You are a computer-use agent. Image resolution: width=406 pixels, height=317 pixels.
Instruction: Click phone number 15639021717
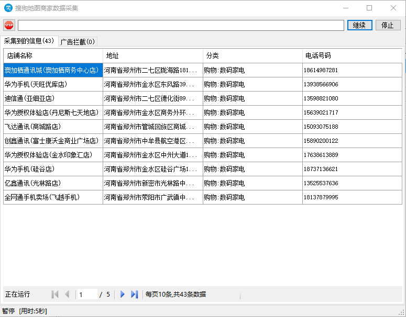(x=321, y=112)
